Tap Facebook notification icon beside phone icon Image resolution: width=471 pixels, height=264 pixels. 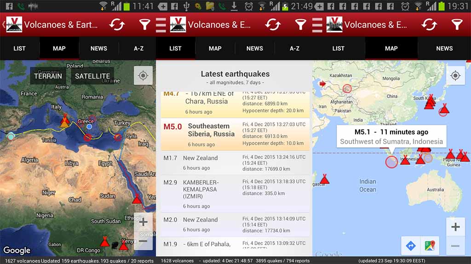pos(9,6)
